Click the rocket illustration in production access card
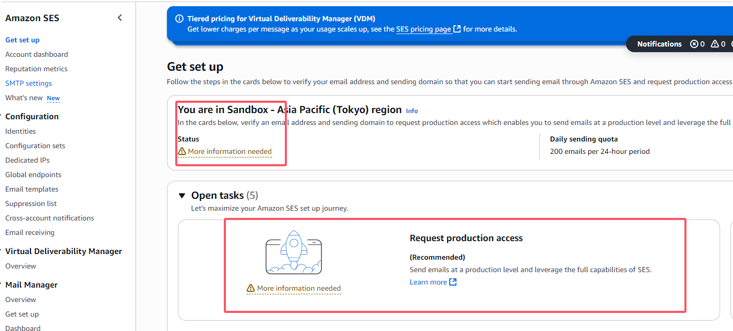The height and width of the screenshot is (331, 733). pos(294,252)
